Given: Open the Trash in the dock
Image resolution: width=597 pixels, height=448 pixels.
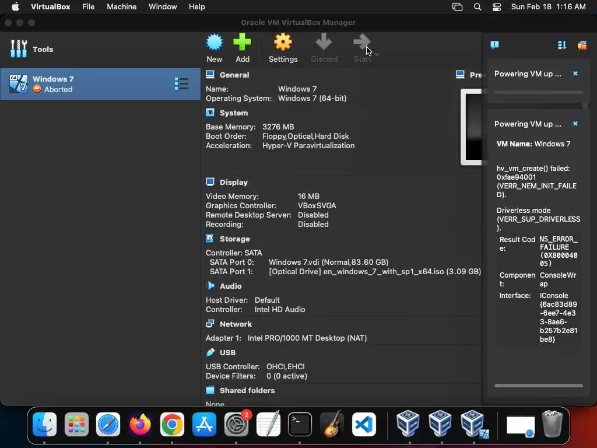Looking at the screenshot, I should (x=552, y=424).
